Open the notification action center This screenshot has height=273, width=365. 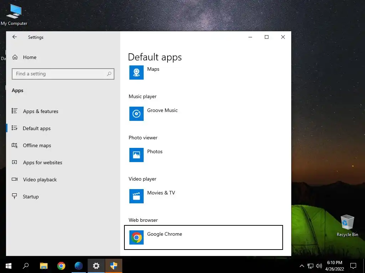353,266
